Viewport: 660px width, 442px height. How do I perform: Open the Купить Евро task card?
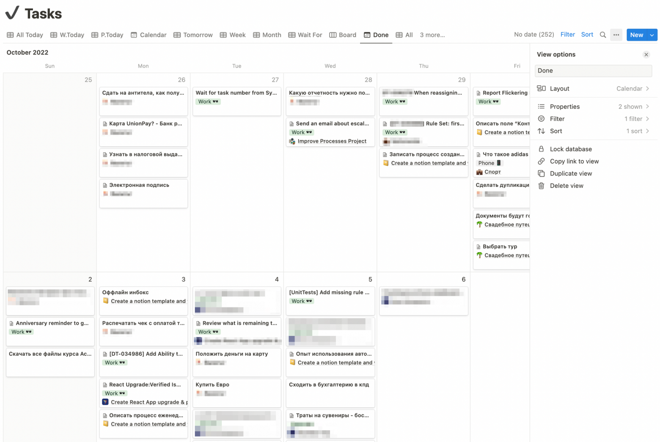click(237, 393)
